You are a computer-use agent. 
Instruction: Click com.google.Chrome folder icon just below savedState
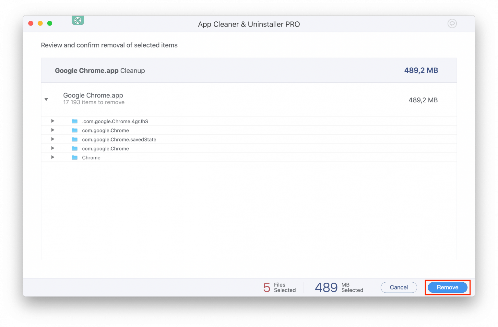pyautogui.click(x=75, y=149)
